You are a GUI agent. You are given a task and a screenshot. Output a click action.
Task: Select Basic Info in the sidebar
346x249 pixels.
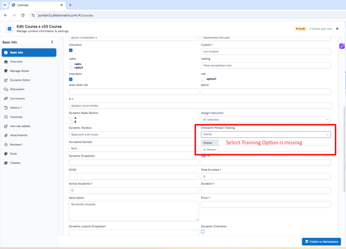click(x=29, y=52)
